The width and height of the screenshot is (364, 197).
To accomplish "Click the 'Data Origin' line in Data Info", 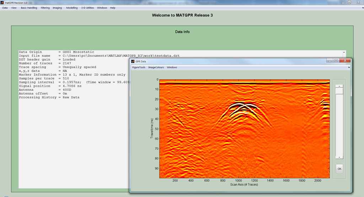I will point(57,52).
